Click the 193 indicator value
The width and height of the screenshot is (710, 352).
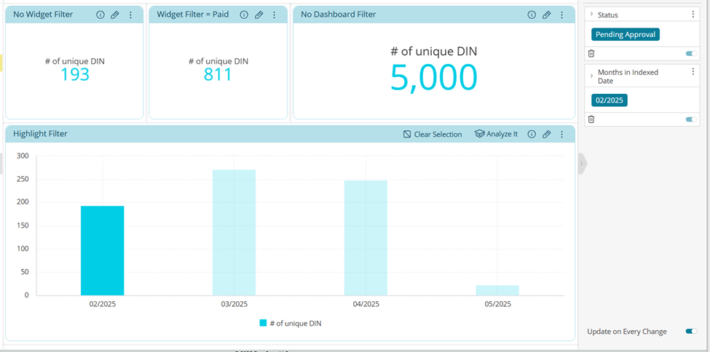(x=75, y=75)
